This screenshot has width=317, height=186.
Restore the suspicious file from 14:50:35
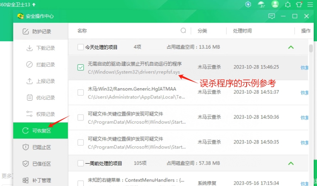tap(304, 143)
